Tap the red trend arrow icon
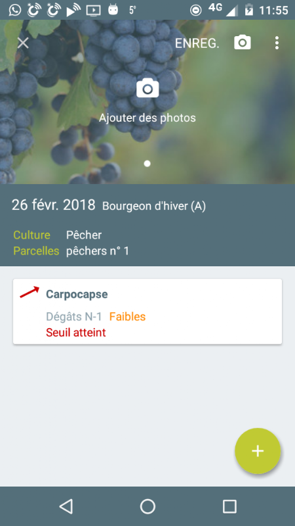The image size is (295, 526). tap(29, 292)
